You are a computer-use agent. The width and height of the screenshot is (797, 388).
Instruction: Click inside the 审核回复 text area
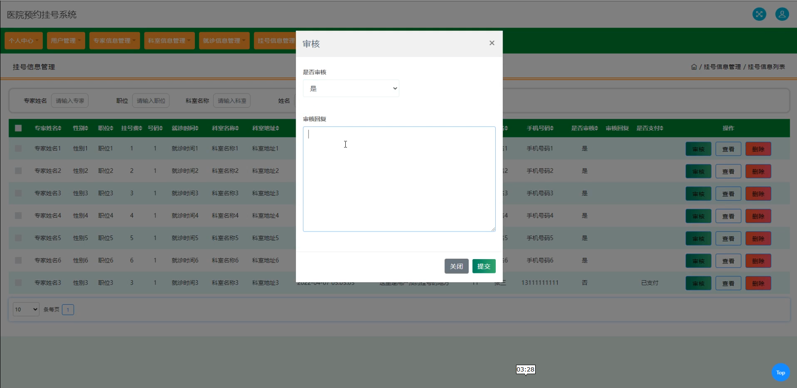click(399, 178)
